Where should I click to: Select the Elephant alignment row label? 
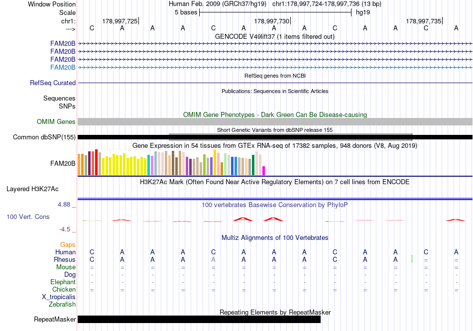point(63,282)
